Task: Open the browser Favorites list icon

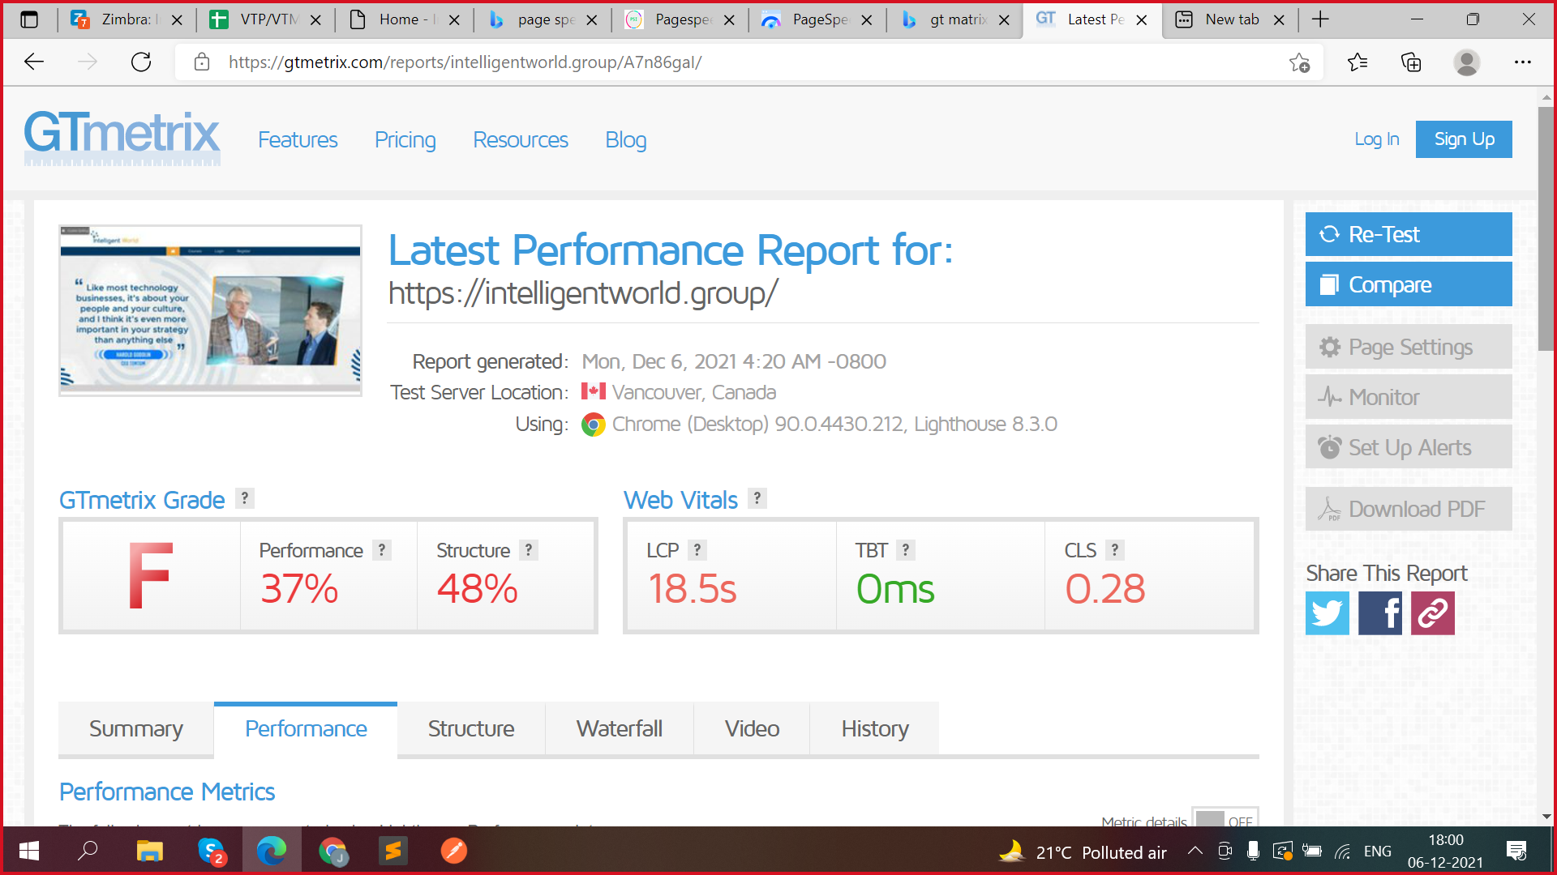Action: click(x=1357, y=62)
